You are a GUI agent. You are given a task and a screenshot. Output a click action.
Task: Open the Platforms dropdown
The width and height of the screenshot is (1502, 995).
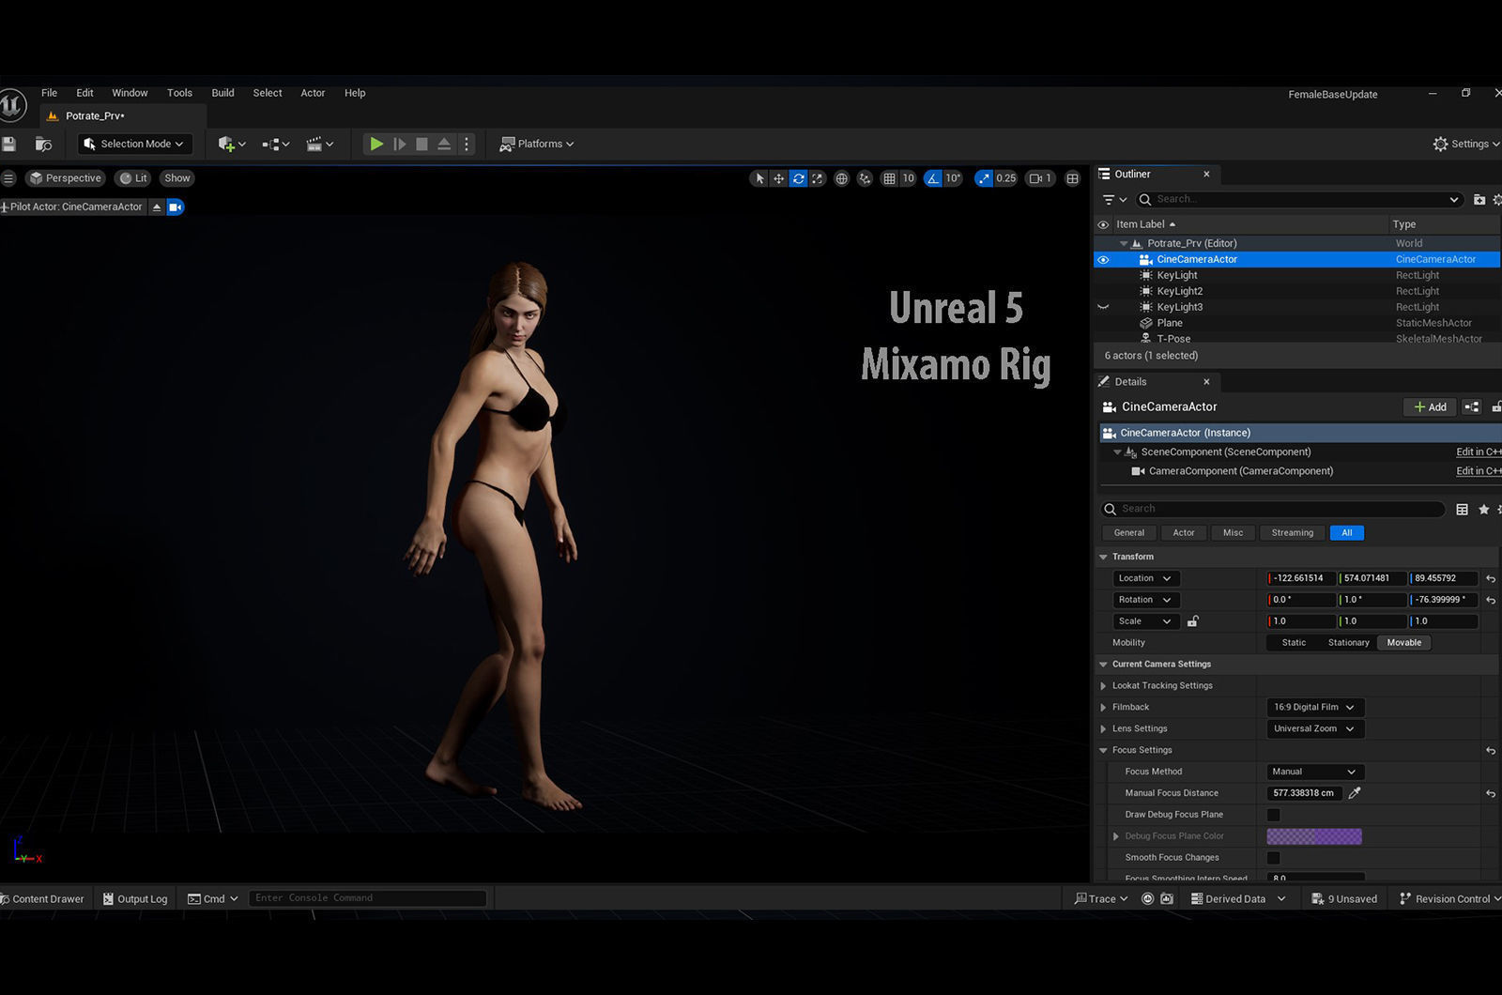point(536,144)
